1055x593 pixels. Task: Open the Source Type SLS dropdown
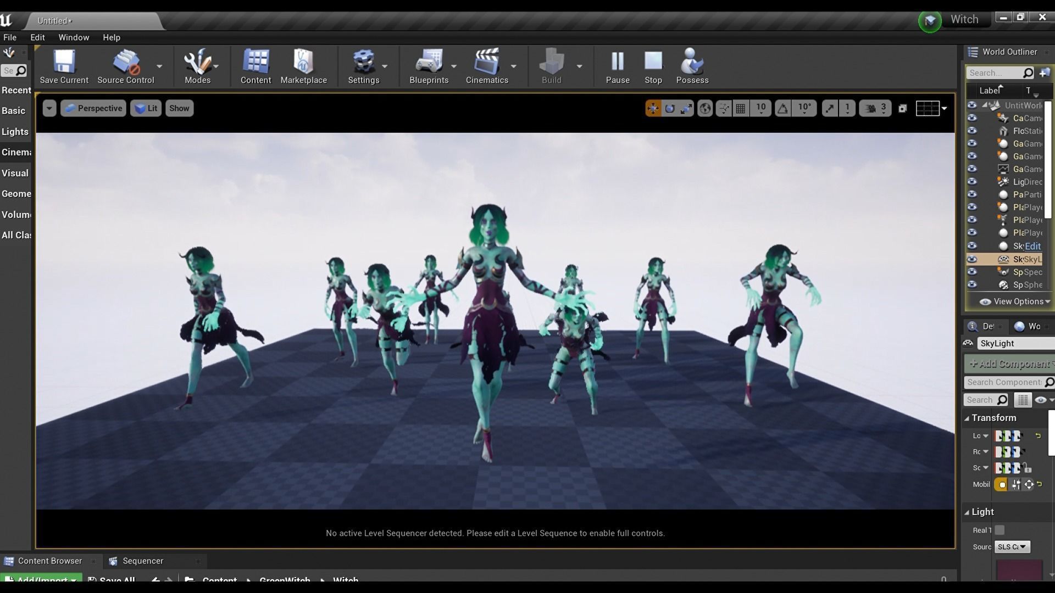1012,547
